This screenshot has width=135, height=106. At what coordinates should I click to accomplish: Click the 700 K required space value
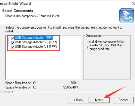74,83
